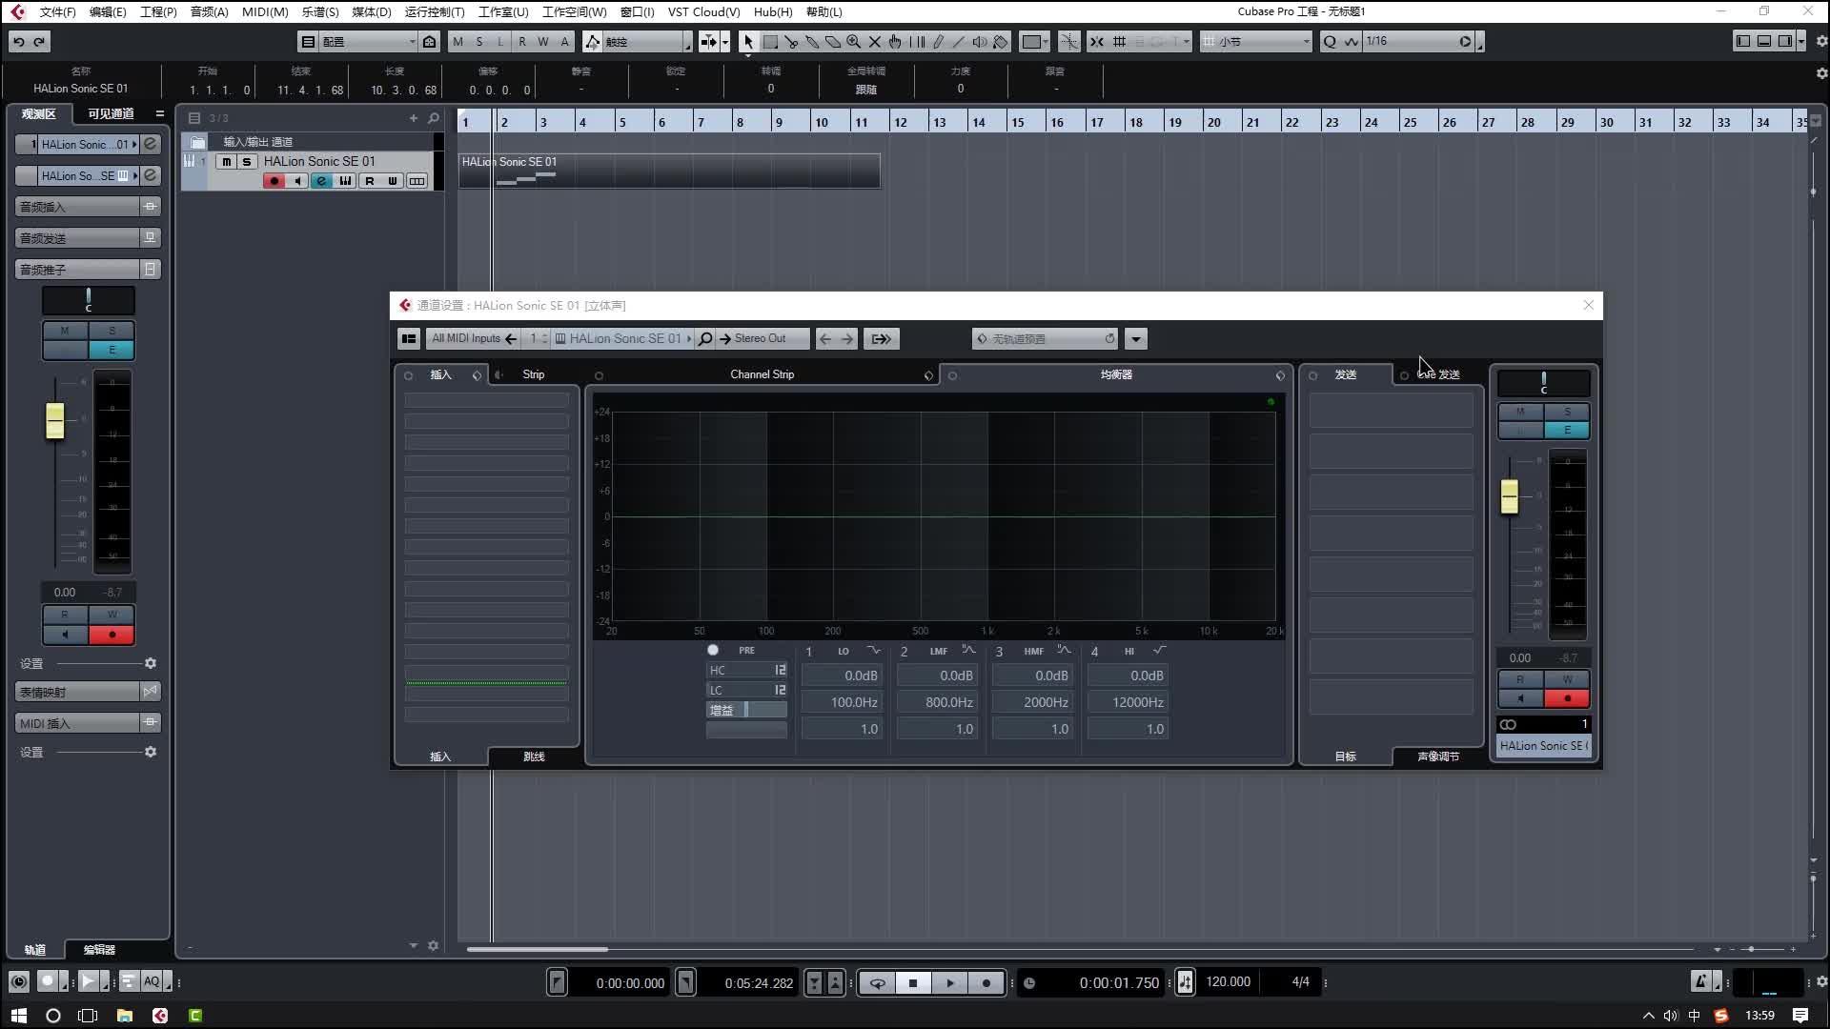Click the play button in transport

949,982
